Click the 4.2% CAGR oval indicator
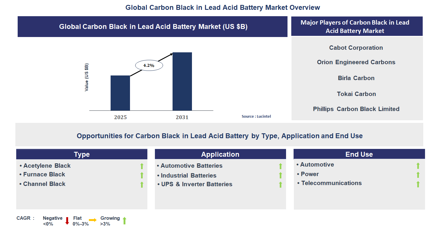This screenshot has height=229, width=445. pos(149,65)
